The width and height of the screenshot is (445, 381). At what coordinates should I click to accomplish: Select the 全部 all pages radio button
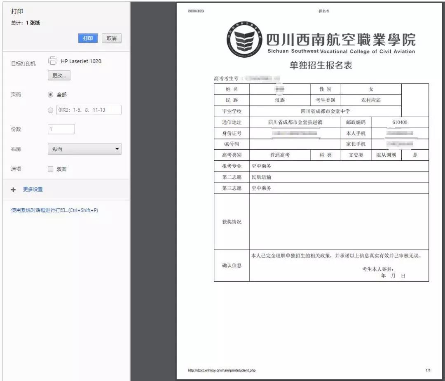(51, 94)
